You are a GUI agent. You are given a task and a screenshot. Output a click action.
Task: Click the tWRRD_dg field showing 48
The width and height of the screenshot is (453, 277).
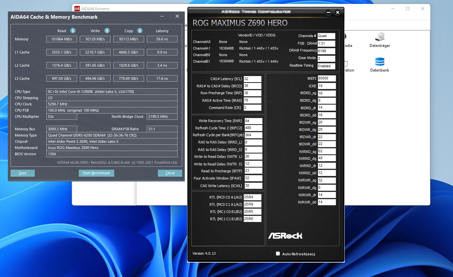click(x=327, y=158)
